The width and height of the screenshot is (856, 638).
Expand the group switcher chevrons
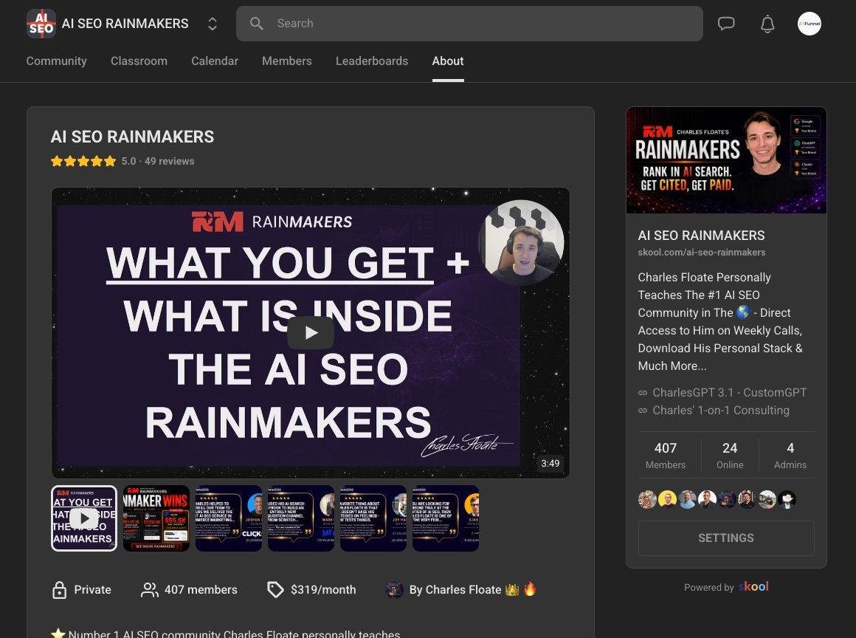click(213, 24)
